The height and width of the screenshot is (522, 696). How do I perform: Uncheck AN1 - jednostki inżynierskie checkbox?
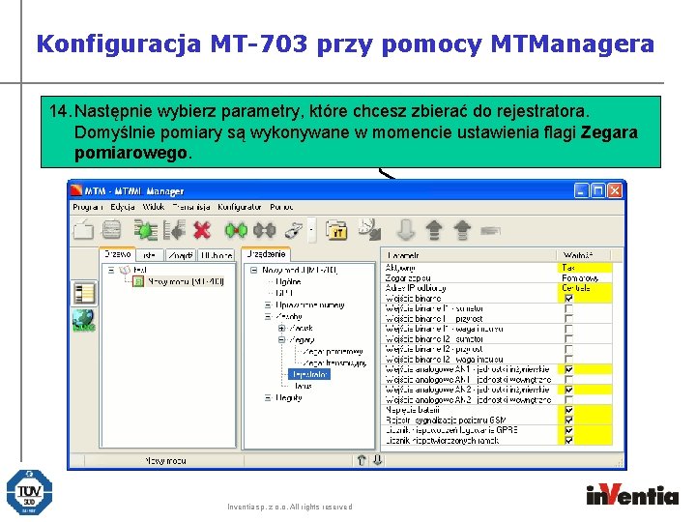(568, 369)
